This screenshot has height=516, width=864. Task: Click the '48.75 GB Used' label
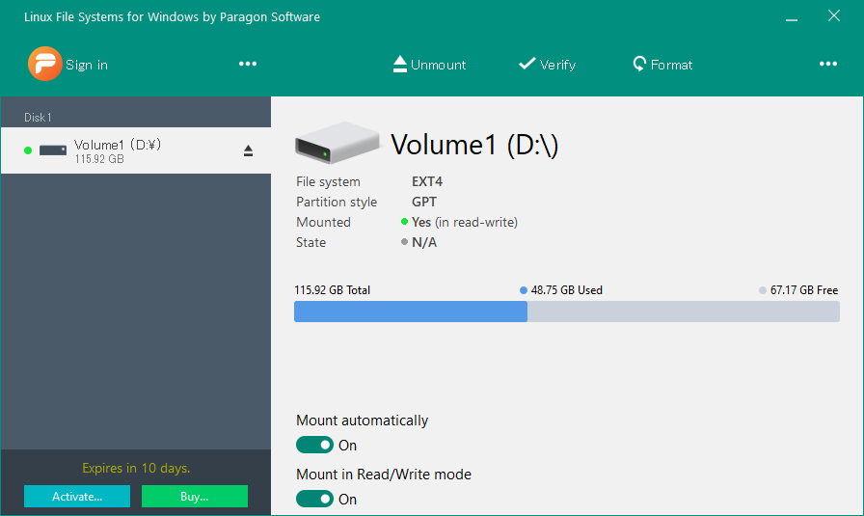pyautogui.click(x=566, y=290)
